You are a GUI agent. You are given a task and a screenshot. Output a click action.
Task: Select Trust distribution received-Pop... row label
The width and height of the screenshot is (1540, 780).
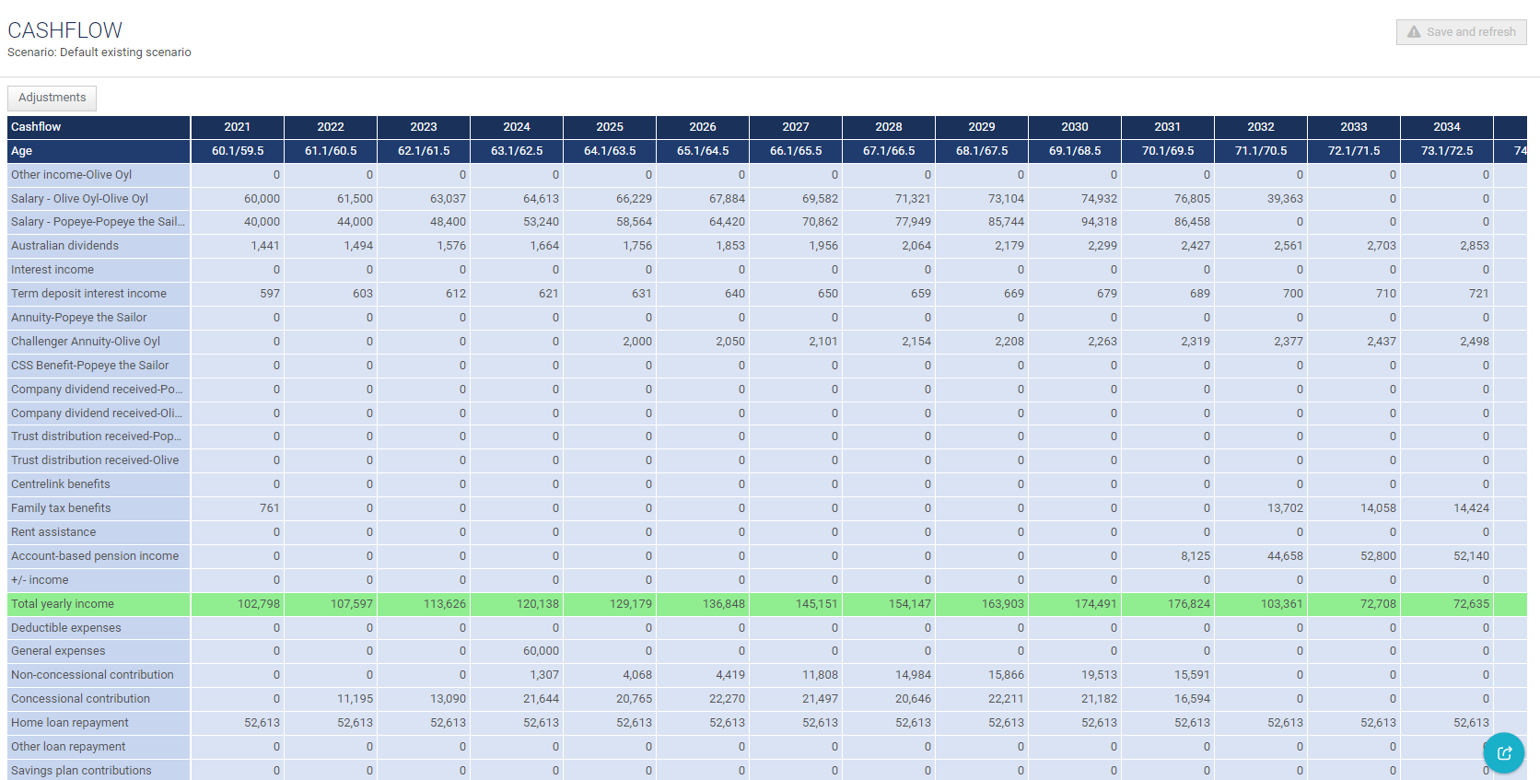point(99,437)
